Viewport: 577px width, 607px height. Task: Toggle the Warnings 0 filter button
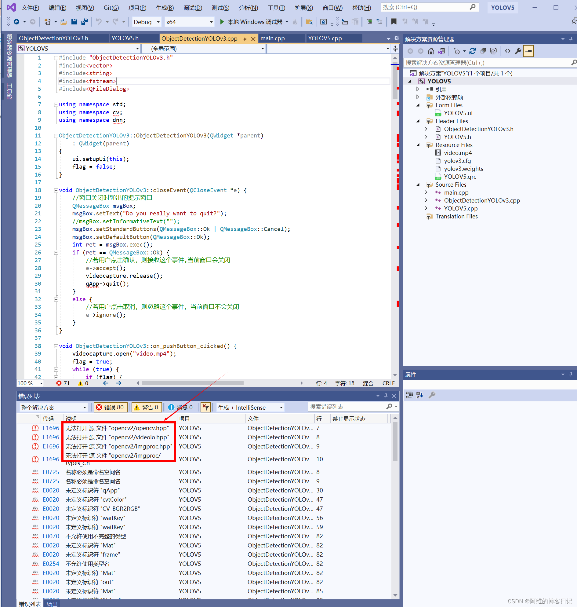pyautogui.click(x=147, y=407)
